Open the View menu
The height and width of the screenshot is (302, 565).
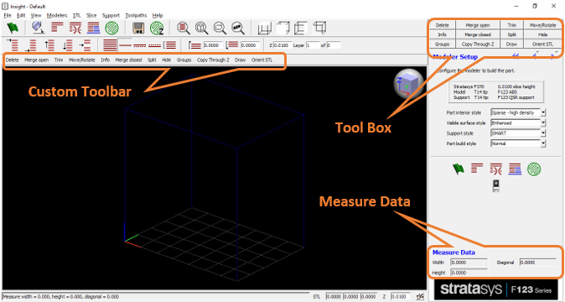36,15
